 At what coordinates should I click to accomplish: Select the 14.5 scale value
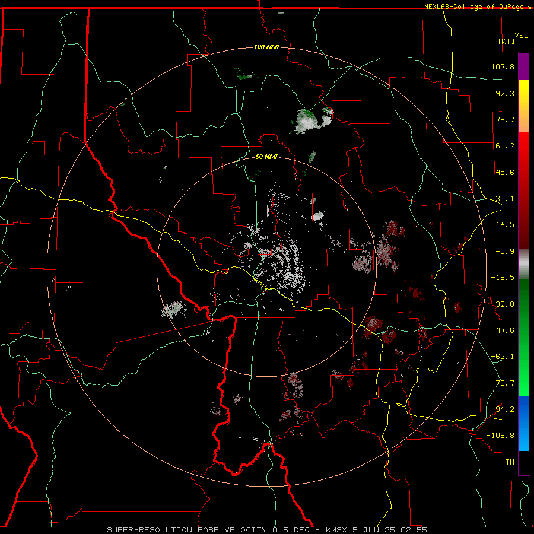click(505, 225)
